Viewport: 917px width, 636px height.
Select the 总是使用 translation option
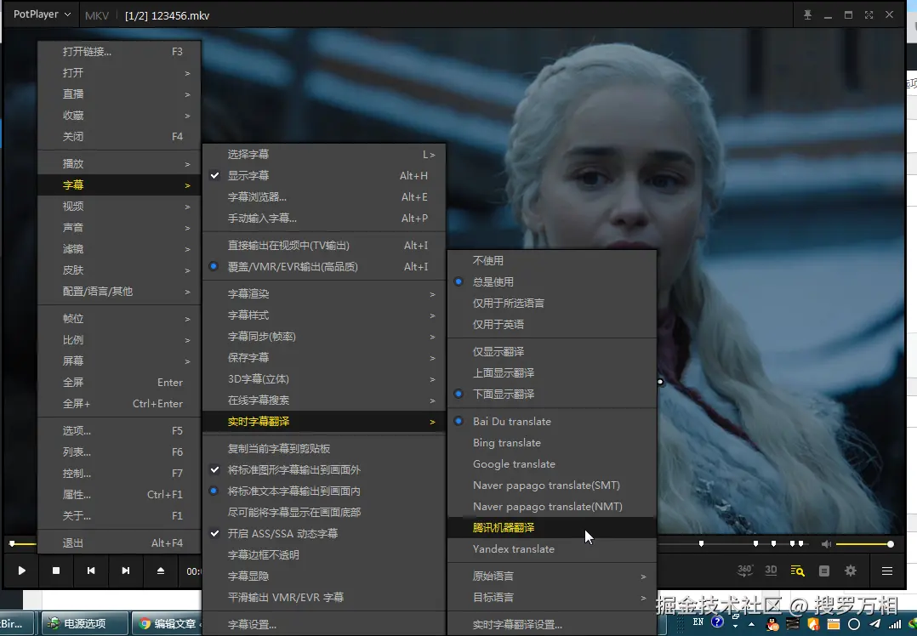coord(551,281)
